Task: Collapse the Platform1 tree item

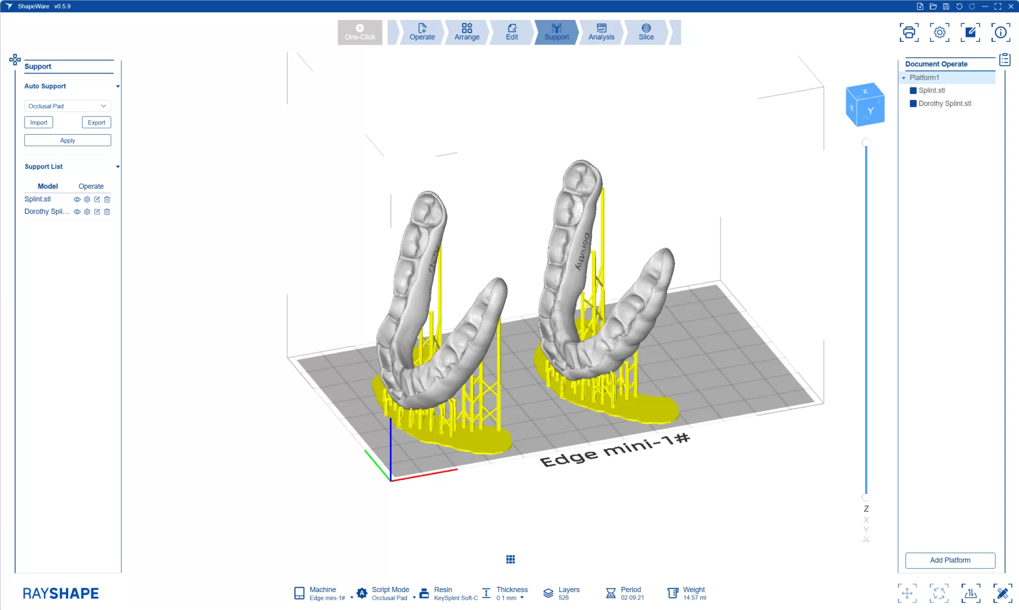Action: click(905, 78)
